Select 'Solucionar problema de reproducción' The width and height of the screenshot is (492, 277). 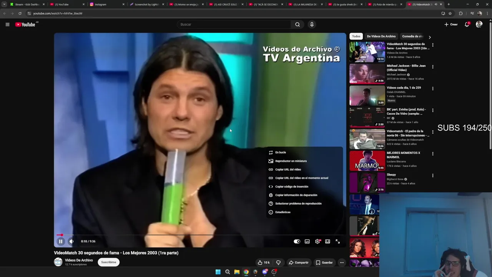tap(304, 204)
